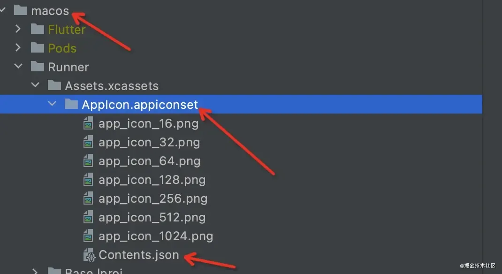Select the app_icon_128.png file

click(152, 180)
